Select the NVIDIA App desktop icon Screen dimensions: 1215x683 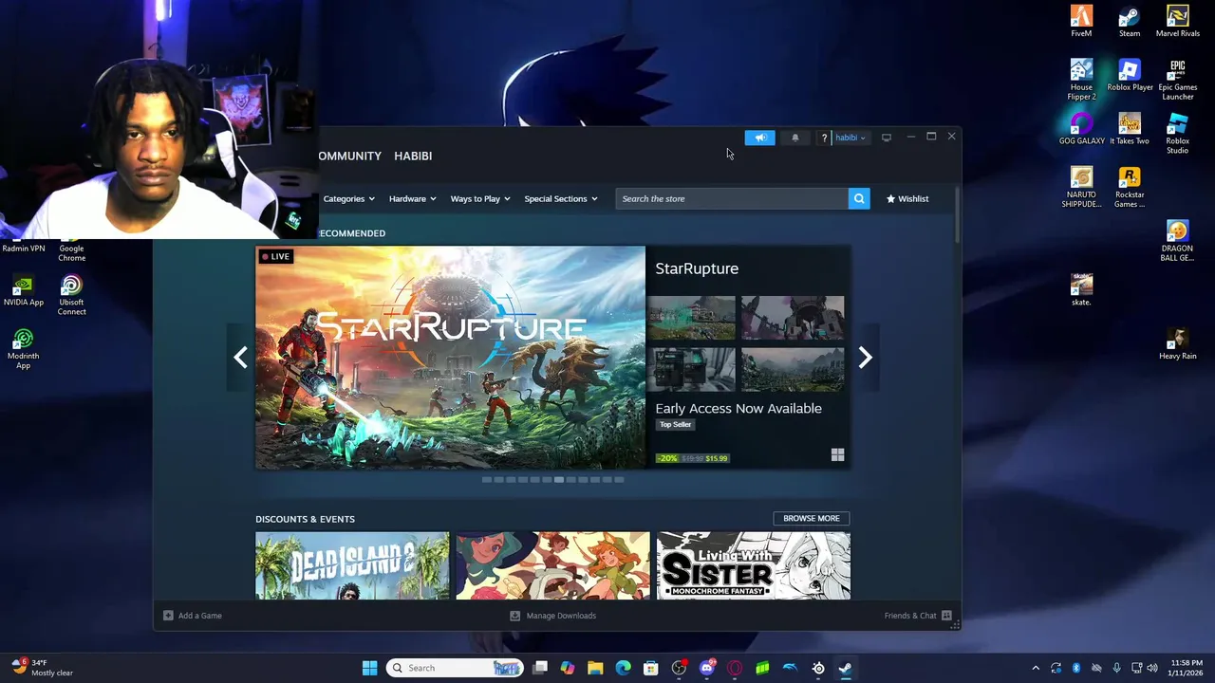(x=24, y=290)
